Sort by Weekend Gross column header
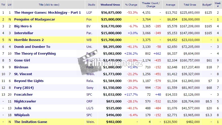 pyautogui.click(x=111, y=5)
